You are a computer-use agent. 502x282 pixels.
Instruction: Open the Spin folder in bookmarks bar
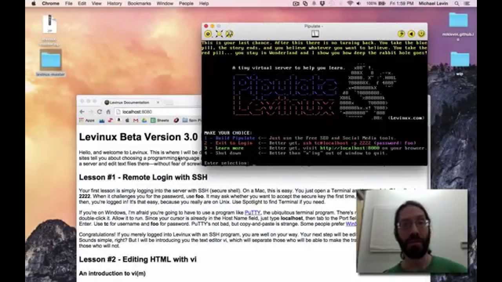(x=192, y=121)
